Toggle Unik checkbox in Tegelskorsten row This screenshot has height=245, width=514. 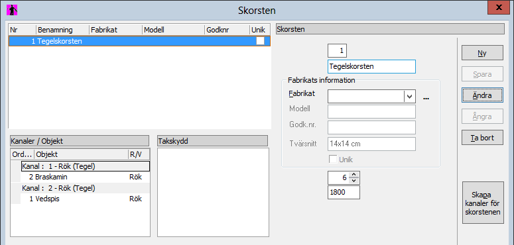tap(260, 41)
